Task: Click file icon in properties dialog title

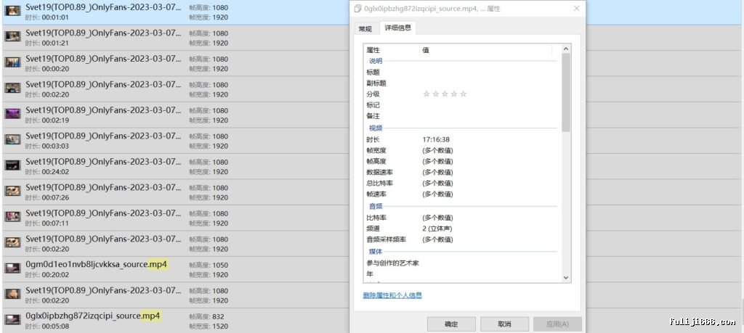Action: [357, 9]
